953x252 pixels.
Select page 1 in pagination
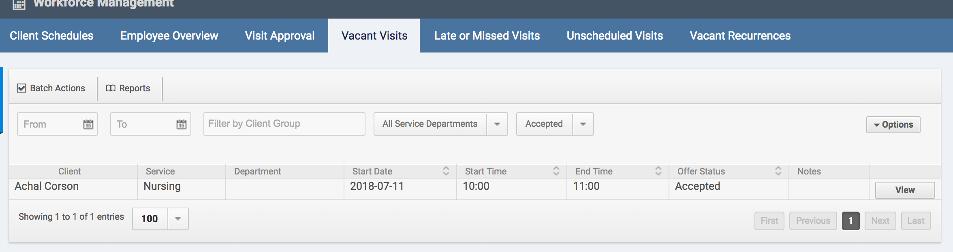[x=850, y=221]
